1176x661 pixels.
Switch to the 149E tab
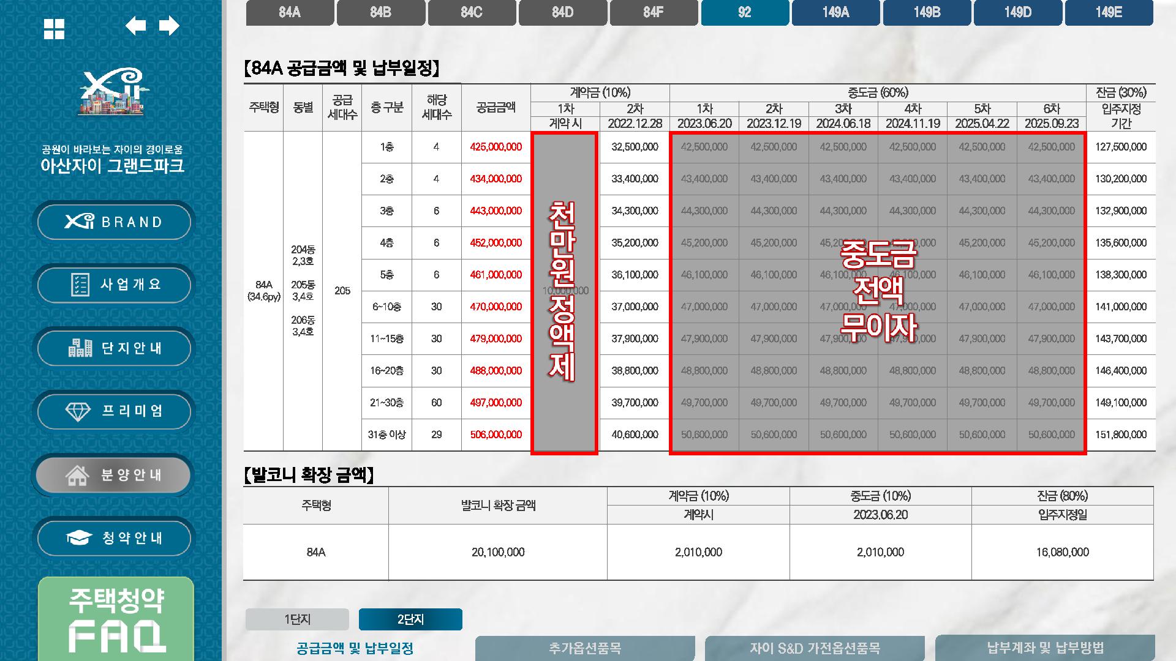click(x=1109, y=13)
